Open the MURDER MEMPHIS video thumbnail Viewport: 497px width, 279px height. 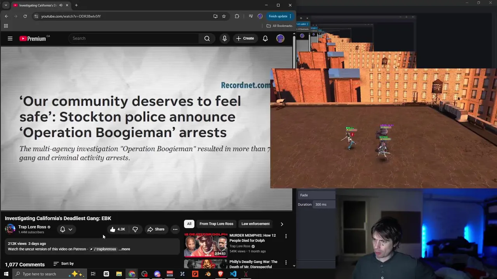point(206,245)
